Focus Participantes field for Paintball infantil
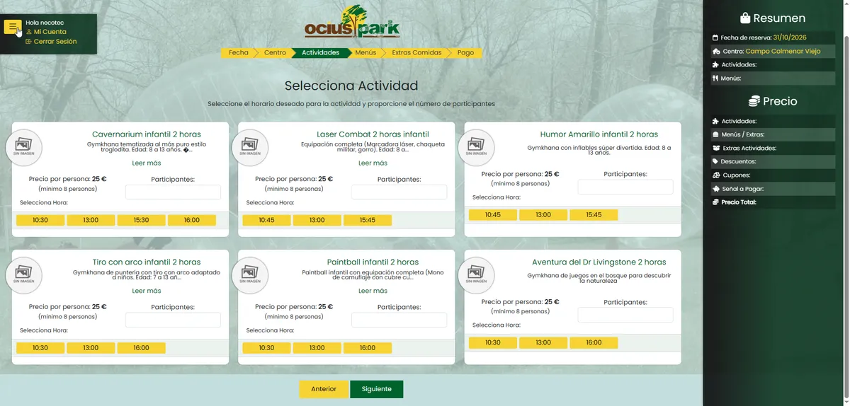This screenshot has height=406, width=850. tap(399, 320)
